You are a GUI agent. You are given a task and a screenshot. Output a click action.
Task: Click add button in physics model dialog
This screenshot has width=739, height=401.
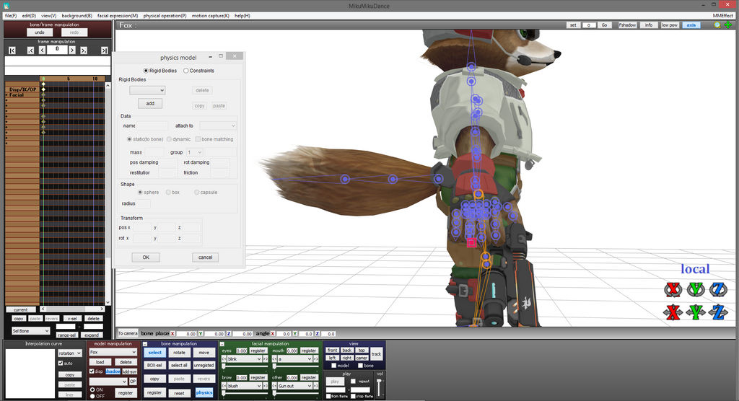coord(150,103)
